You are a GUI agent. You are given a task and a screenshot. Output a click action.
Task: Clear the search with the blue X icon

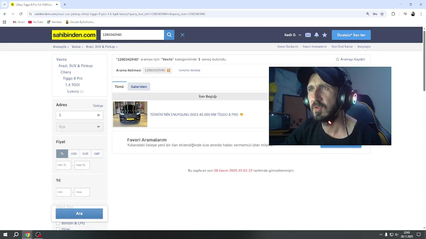click(182, 35)
